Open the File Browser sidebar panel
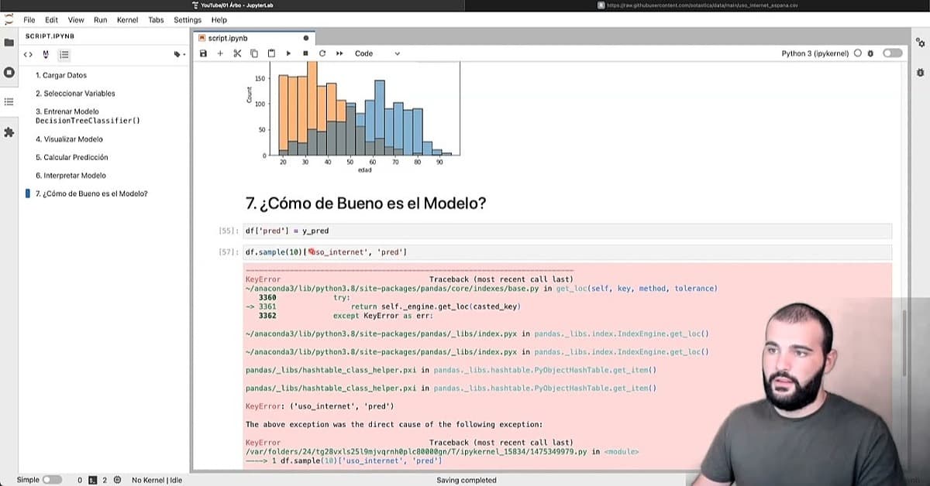The image size is (930, 486). (x=9, y=43)
